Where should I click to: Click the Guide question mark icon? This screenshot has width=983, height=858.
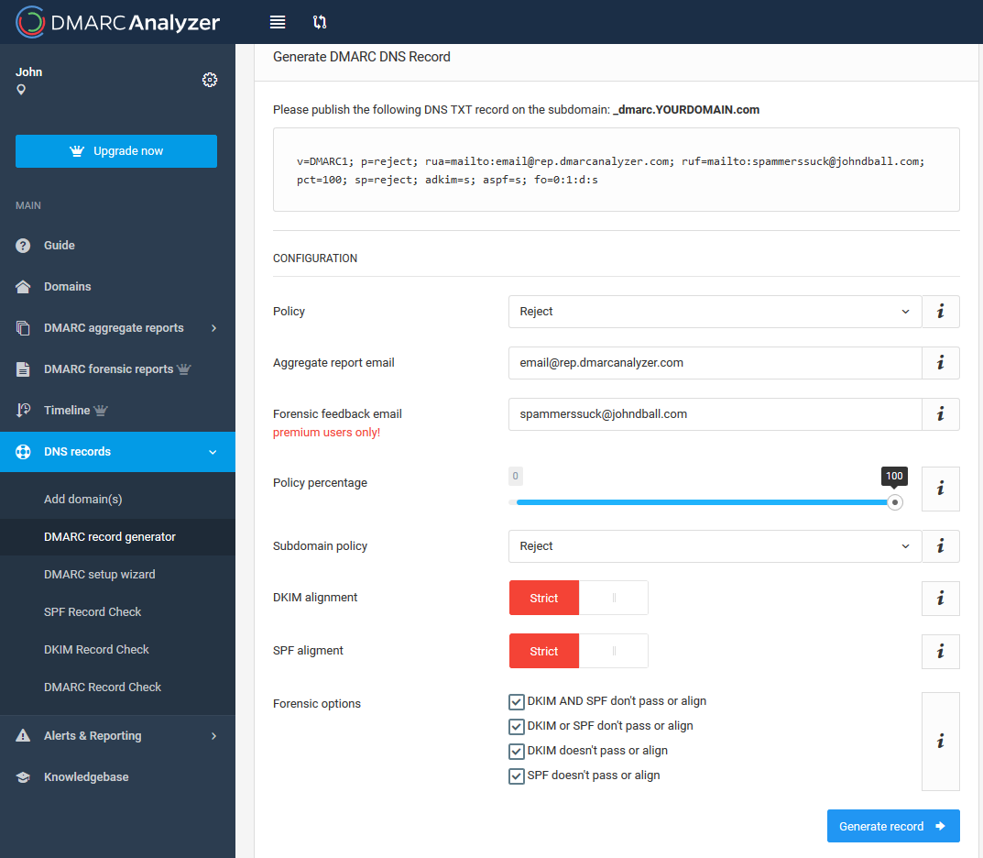point(23,246)
